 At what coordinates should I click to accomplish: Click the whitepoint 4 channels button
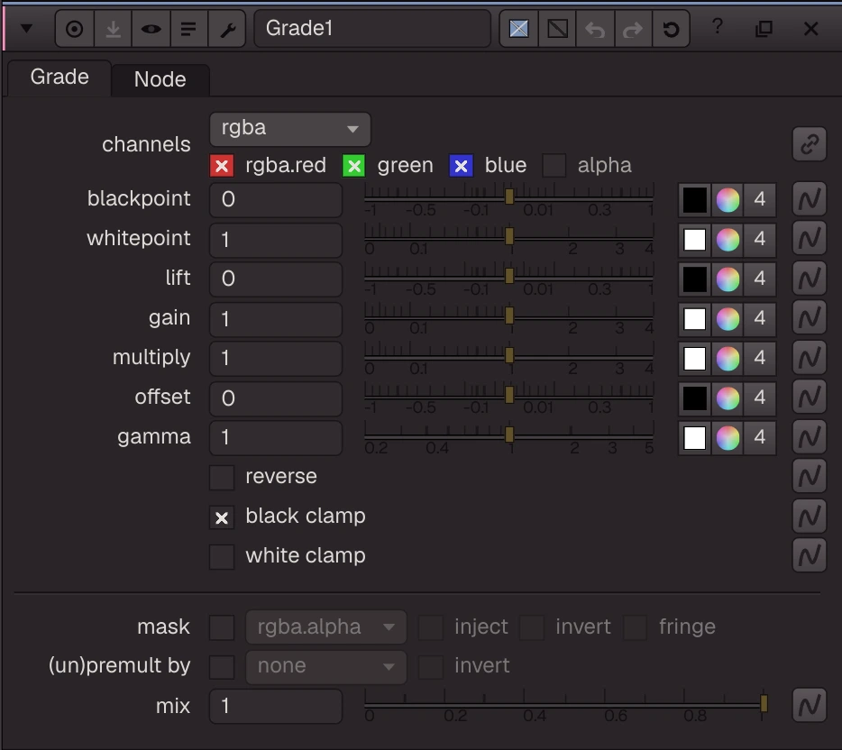pos(760,240)
